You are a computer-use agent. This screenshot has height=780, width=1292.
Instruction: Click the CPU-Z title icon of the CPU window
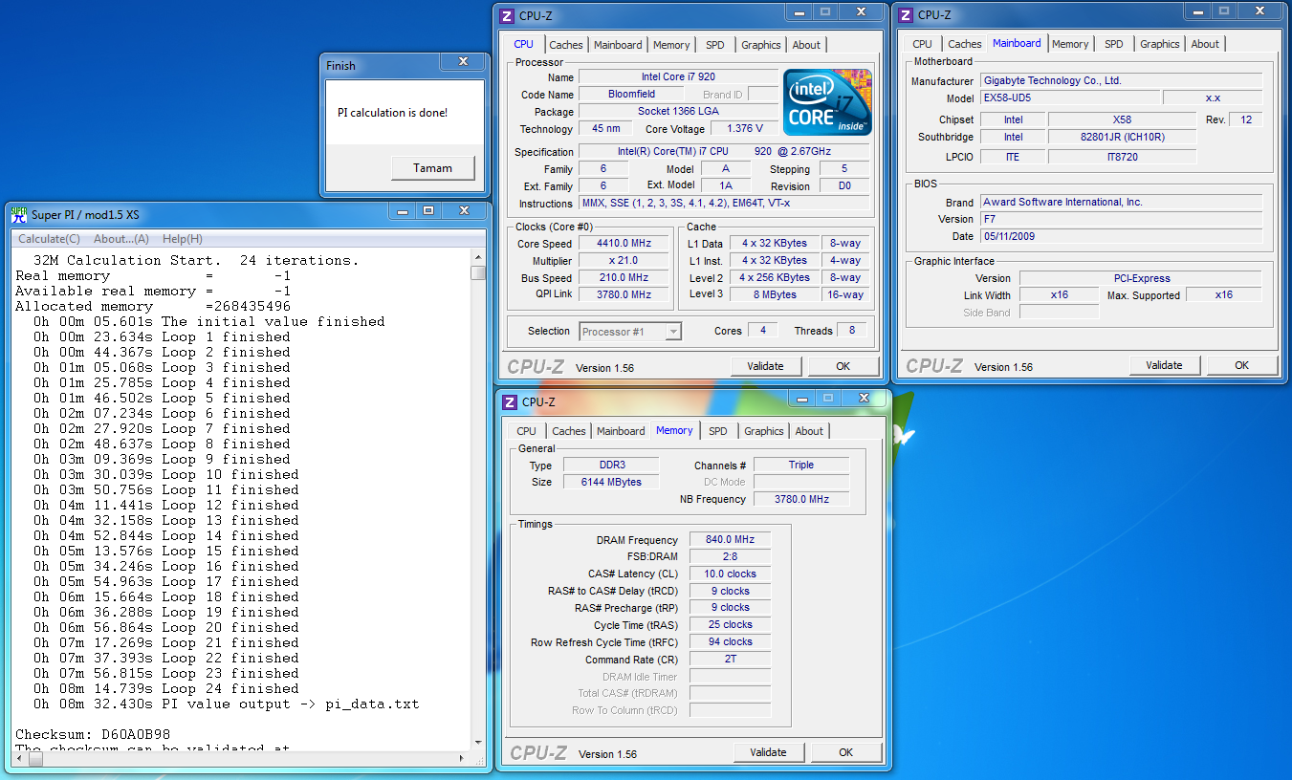point(508,15)
